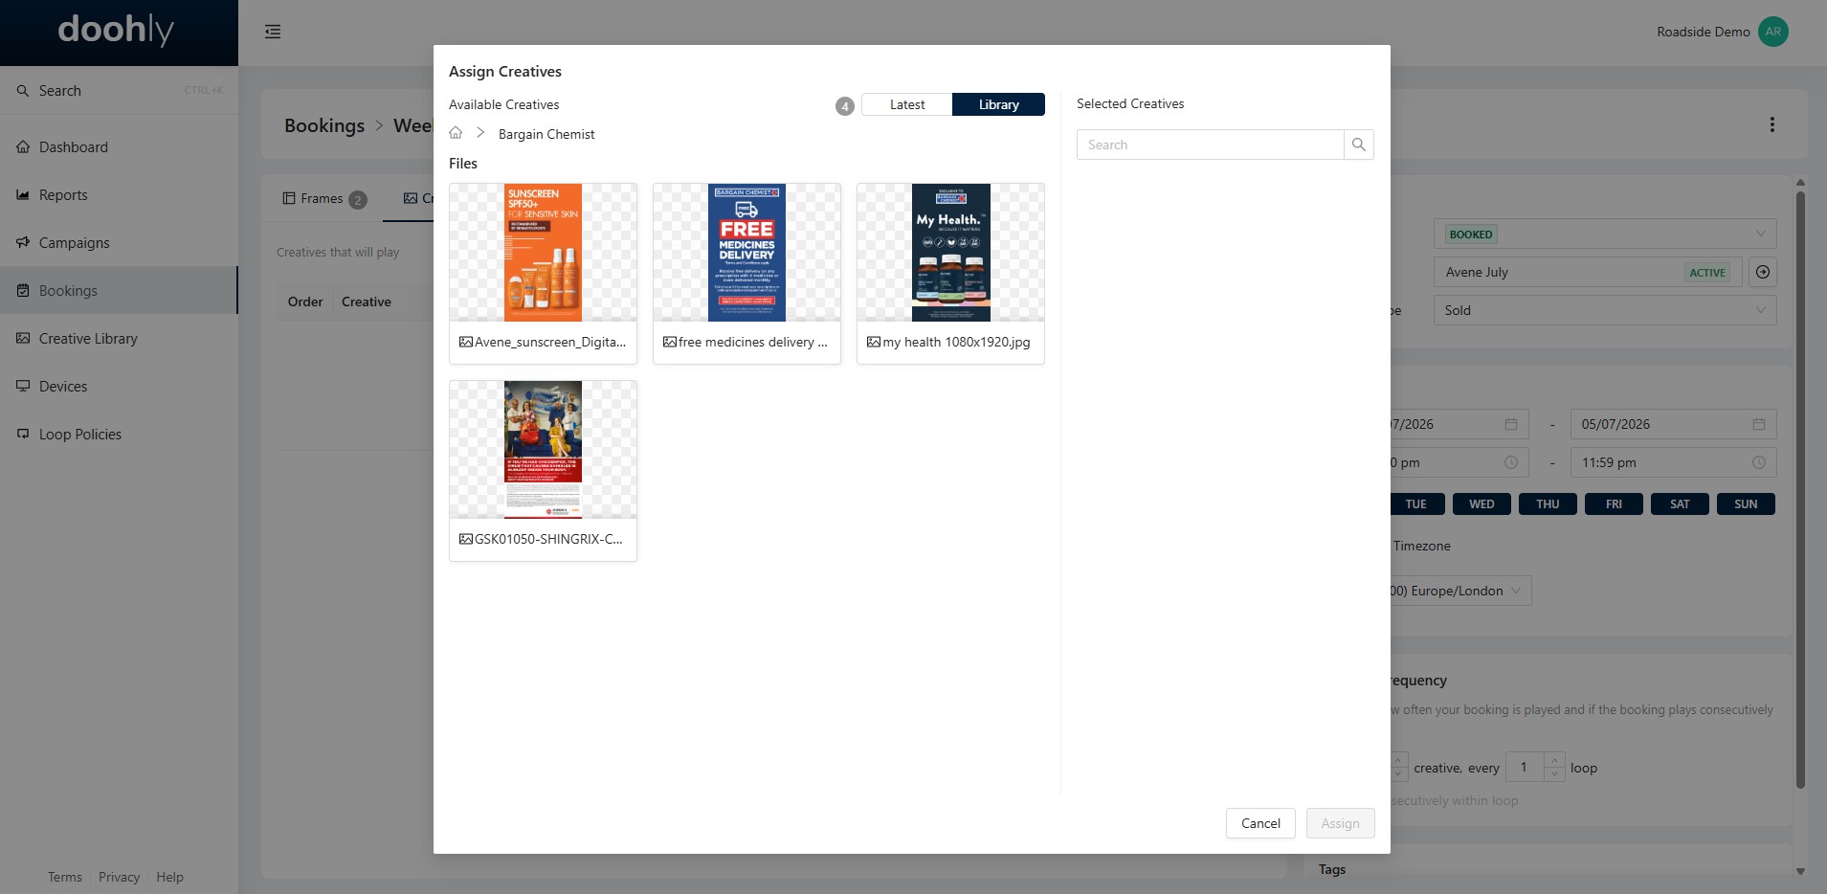Select the GSK01050-SHINGRIX creative thumbnail

coord(543,450)
